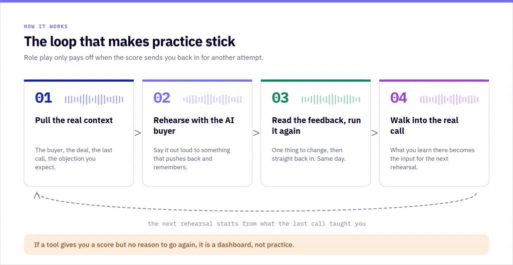Click the orange dashboard-not-practice callout banner
513x265 pixels.
pyautogui.click(x=256, y=244)
